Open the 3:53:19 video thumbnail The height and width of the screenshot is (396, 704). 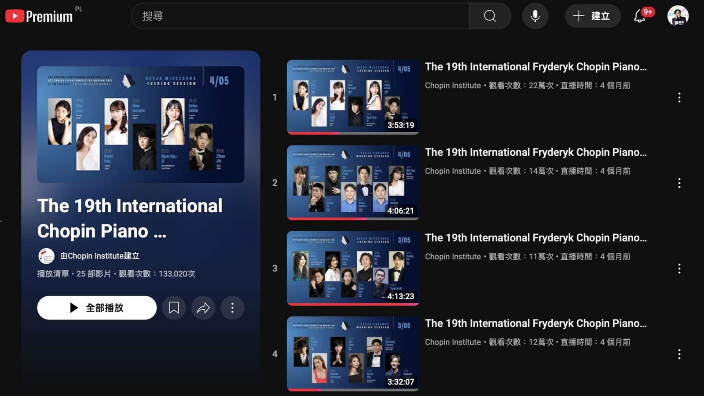[352, 97]
